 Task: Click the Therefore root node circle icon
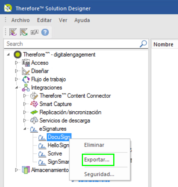pos(17,54)
